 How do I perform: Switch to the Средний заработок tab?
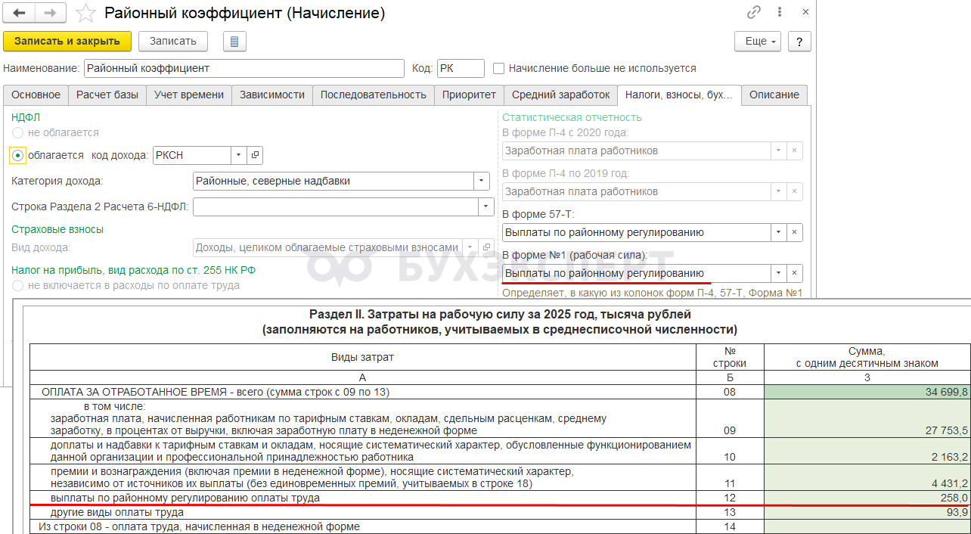tap(560, 95)
